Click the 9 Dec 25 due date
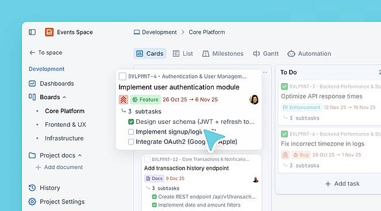The height and width of the screenshot is (211, 381). (175, 178)
